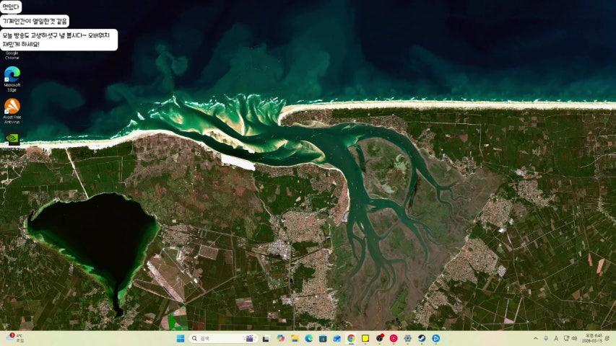Screen dimensions: 616x346
Task: Click the top chat bubble message
Action: tap(11, 6)
